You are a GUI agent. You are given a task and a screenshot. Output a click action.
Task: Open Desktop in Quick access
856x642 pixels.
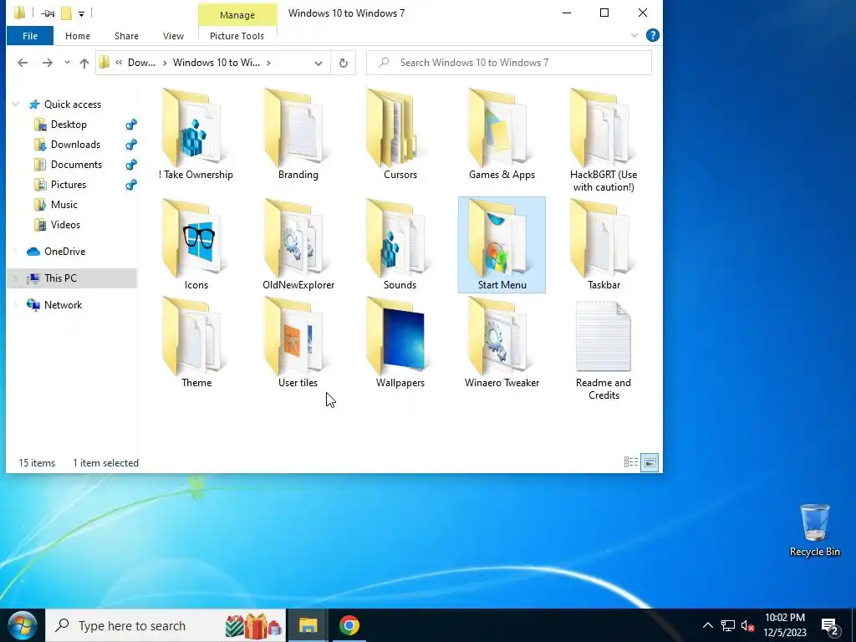click(x=69, y=125)
